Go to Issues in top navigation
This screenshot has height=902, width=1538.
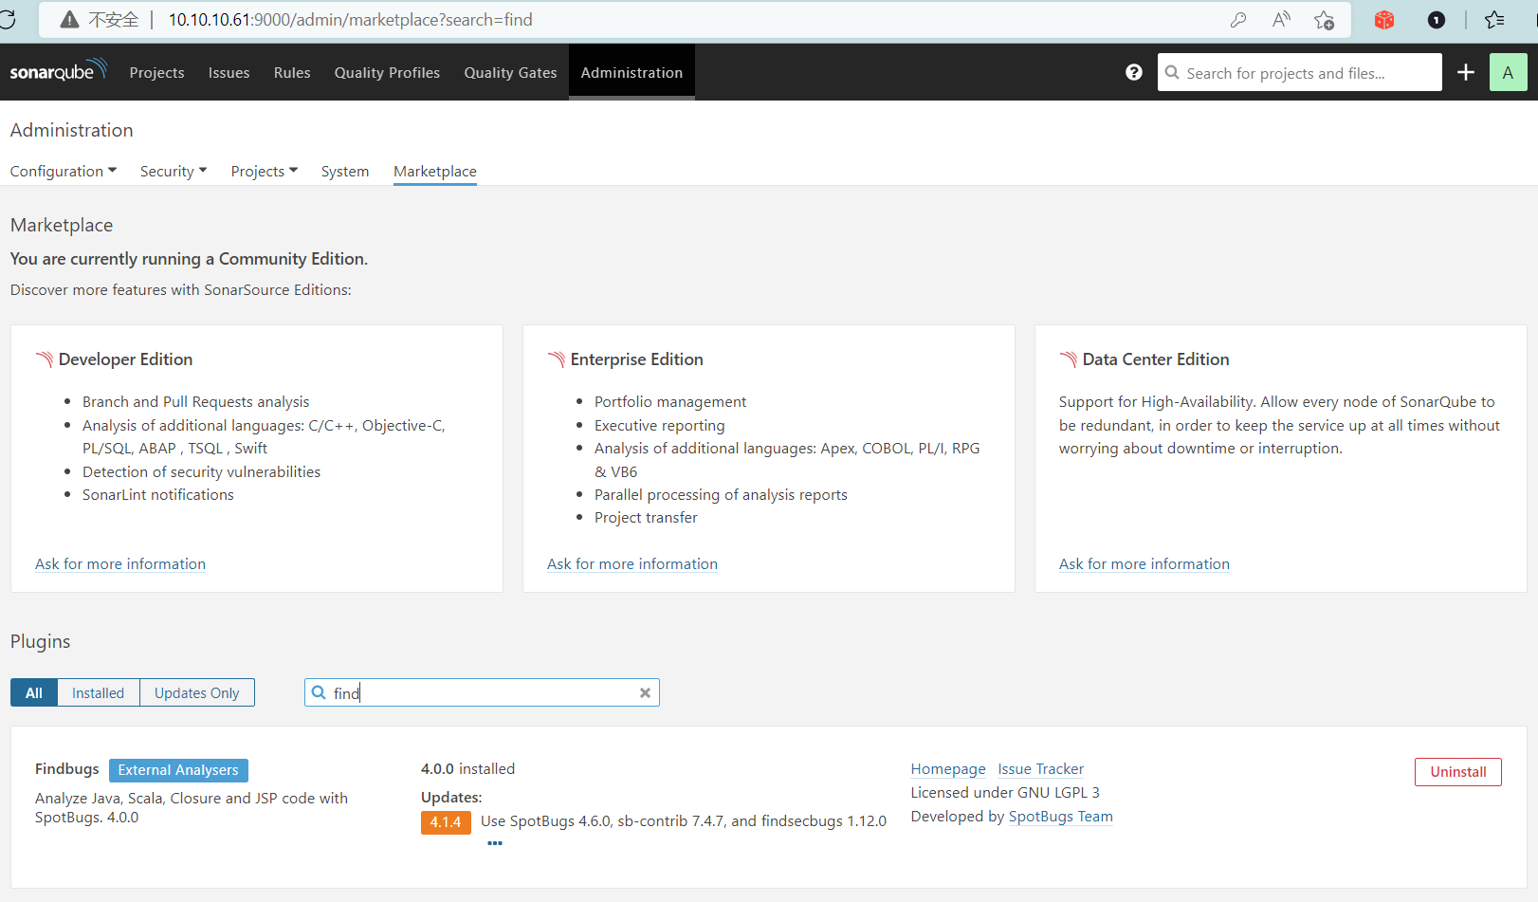click(x=229, y=72)
